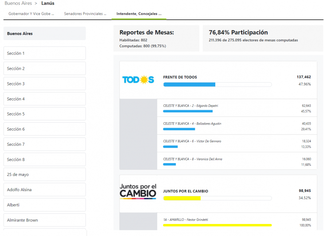Open the Gobernador y Vice Gobe... tab
The width and height of the screenshot is (324, 236).
[x=31, y=14]
